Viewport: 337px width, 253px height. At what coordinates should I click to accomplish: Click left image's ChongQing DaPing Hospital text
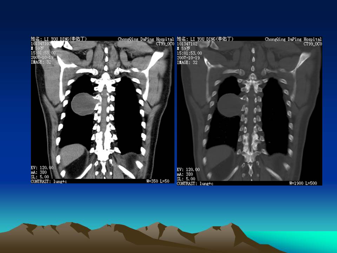click(146, 39)
